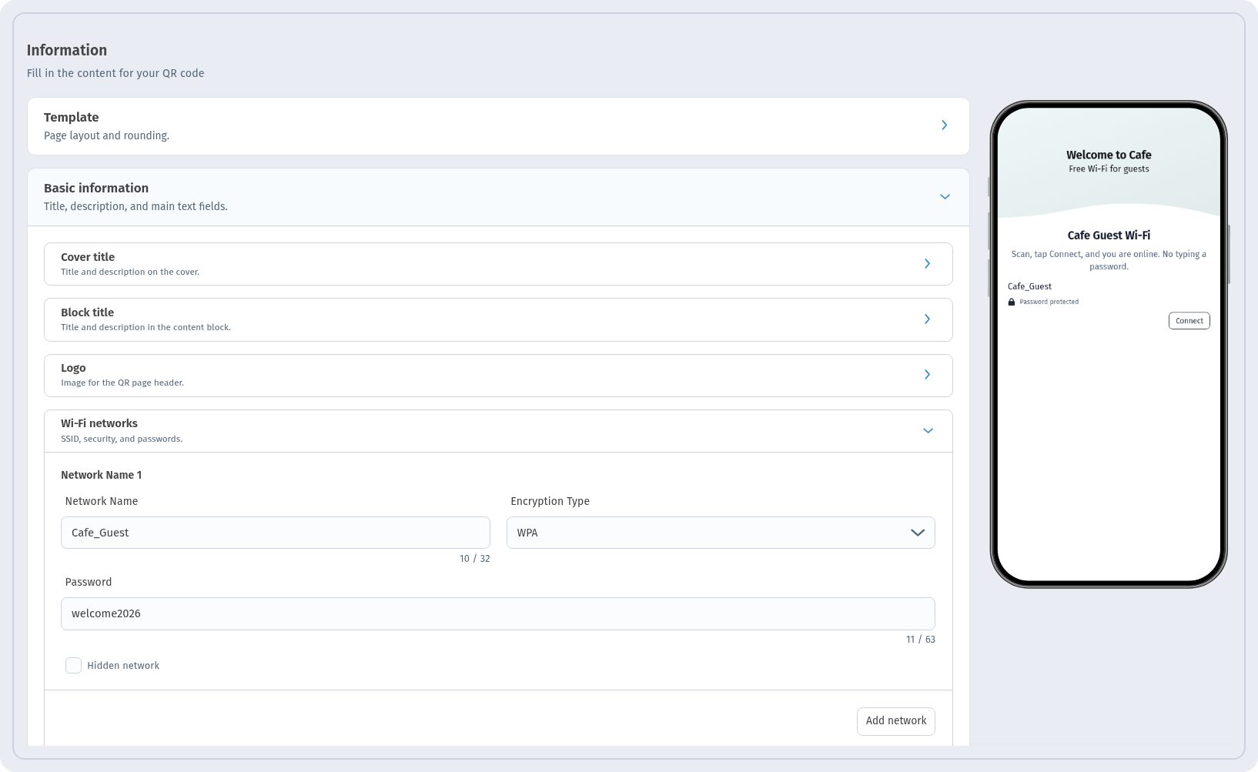
Task: Click the Password field welcome2026
Action: tap(498, 613)
